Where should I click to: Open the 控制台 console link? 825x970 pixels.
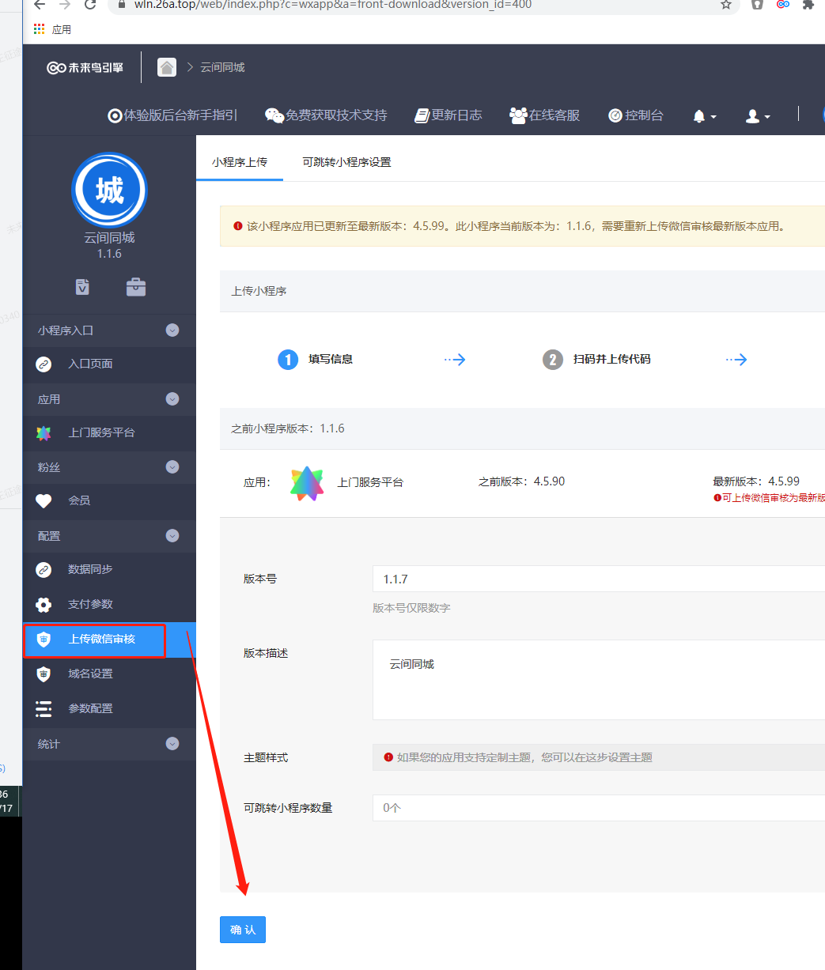(x=635, y=115)
